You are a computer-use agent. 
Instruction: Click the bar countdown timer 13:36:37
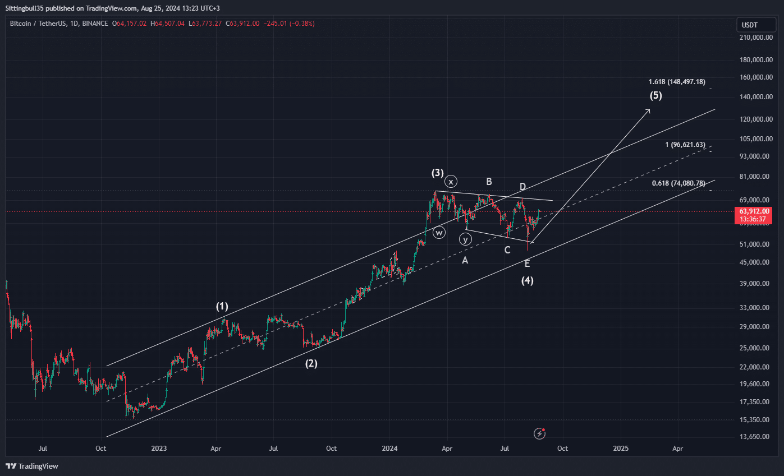point(754,219)
